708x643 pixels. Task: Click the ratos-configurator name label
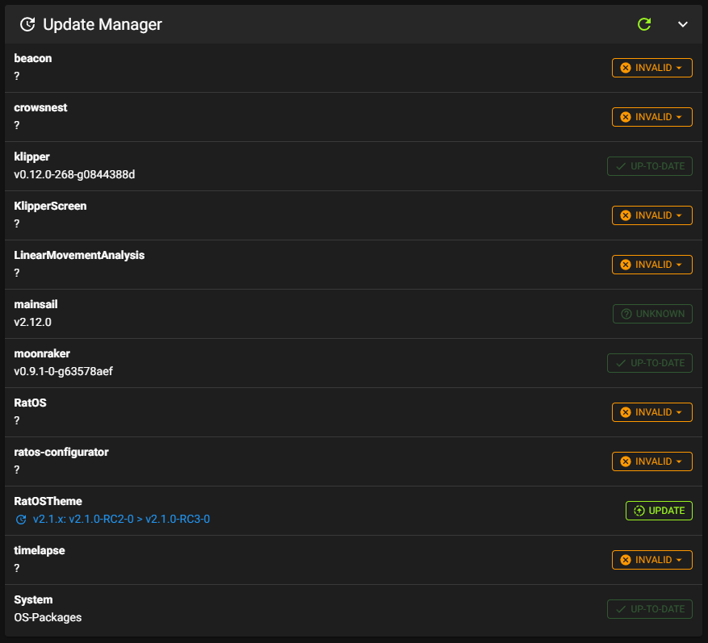pos(61,452)
